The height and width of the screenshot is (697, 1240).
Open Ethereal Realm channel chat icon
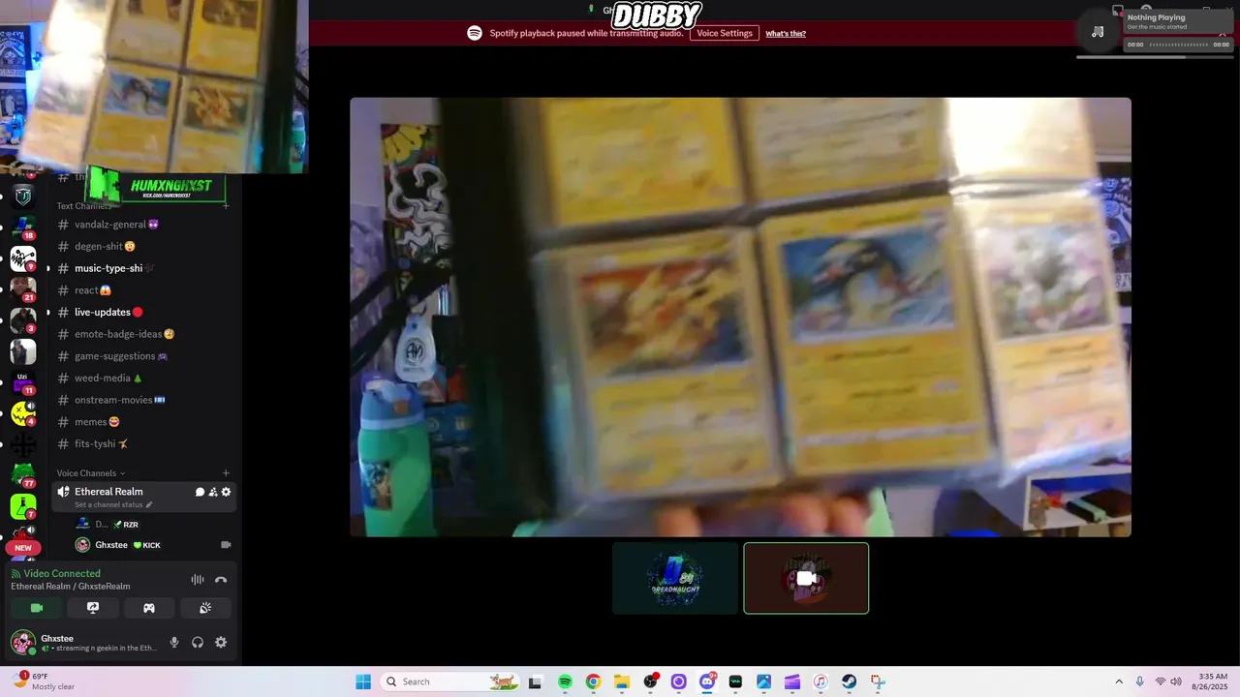(x=201, y=492)
